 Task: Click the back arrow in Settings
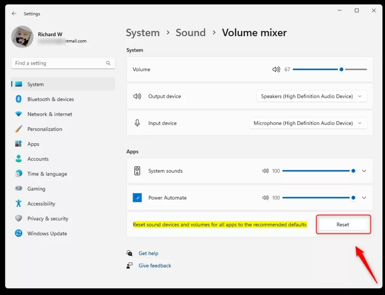[x=14, y=14]
